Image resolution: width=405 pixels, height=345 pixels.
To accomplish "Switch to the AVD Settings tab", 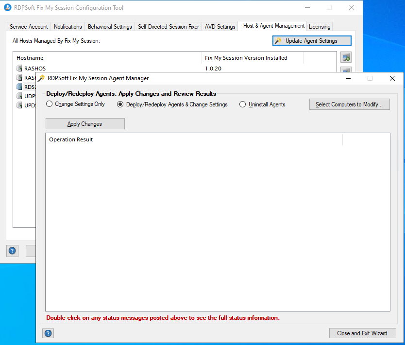I will (220, 27).
